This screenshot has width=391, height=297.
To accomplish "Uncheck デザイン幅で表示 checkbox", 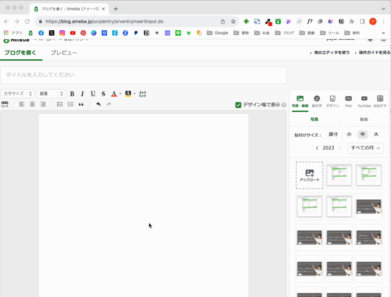I will coord(238,104).
